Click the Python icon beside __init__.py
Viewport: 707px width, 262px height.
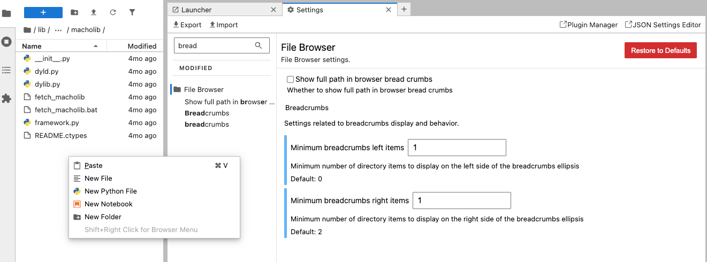coord(27,59)
